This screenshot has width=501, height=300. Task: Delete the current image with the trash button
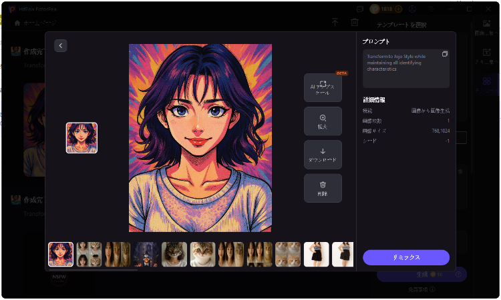pos(323,188)
